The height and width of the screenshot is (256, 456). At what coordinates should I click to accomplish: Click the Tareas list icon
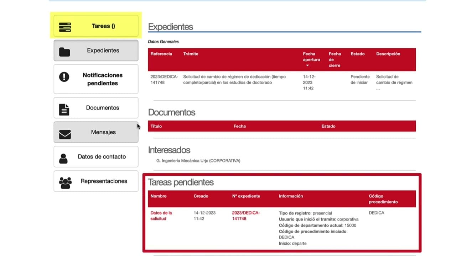(x=65, y=27)
